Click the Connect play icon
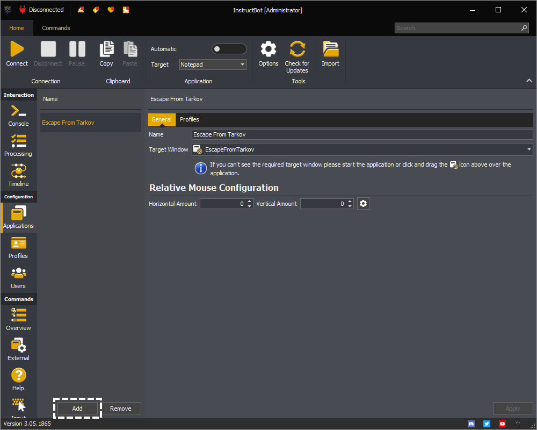 pos(17,49)
